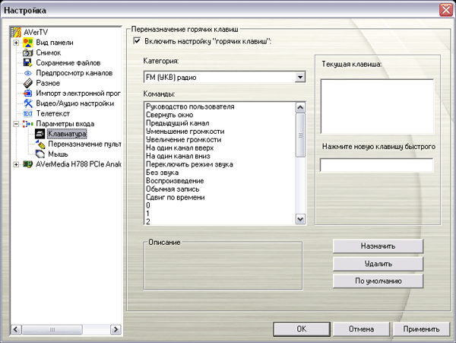Click the tree panel scroll right arrow
456x343 pixels.
(x=116, y=329)
